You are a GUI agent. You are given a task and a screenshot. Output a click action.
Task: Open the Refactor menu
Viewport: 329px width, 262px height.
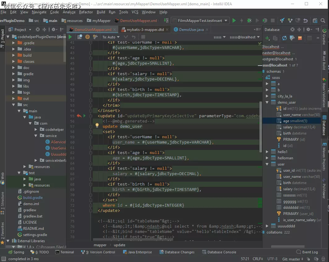(x=86, y=12)
